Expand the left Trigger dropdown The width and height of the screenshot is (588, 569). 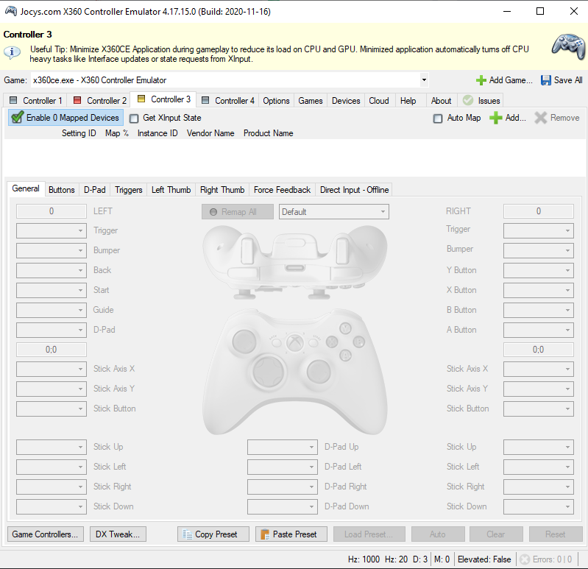click(52, 230)
